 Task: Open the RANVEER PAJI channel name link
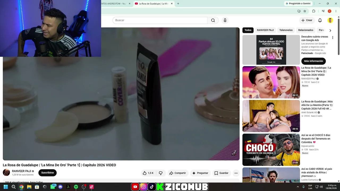[22, 171]
